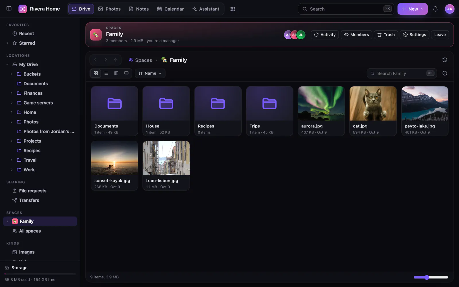Switch to gallery view mode
Image resolution: width=459 pixels, height=287 pixels.
click(x=126, y=73)
